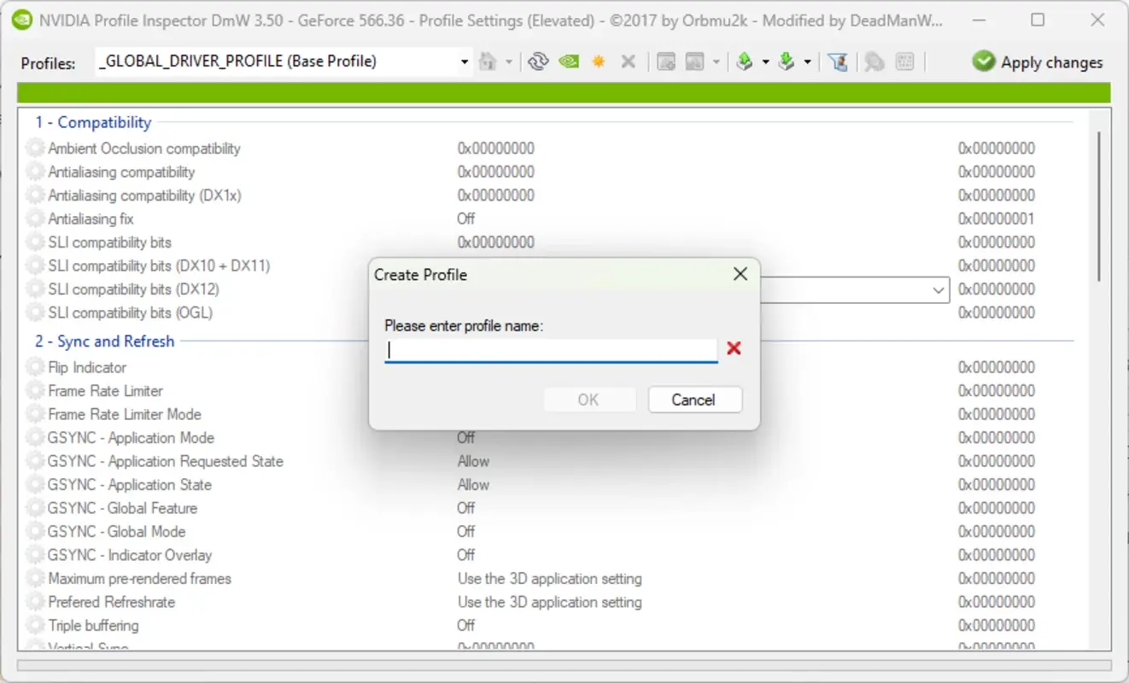1129x683 pixels.
Task: Collapse the 1 - Compatibility section
Action: pos(92,122)
